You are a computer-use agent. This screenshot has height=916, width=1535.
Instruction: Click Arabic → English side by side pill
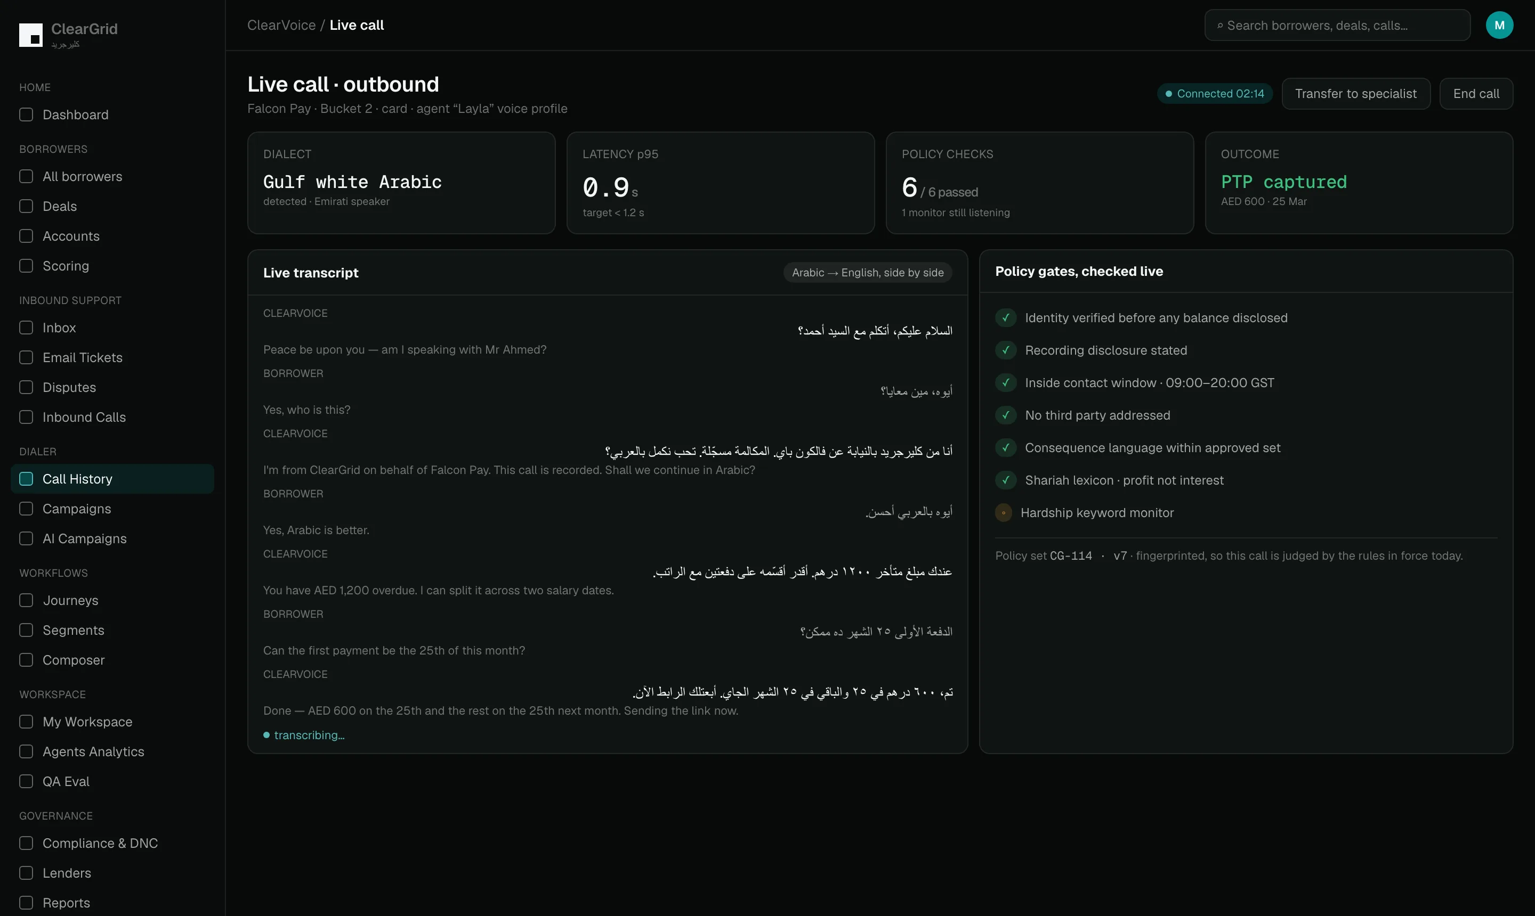(867, 273)
